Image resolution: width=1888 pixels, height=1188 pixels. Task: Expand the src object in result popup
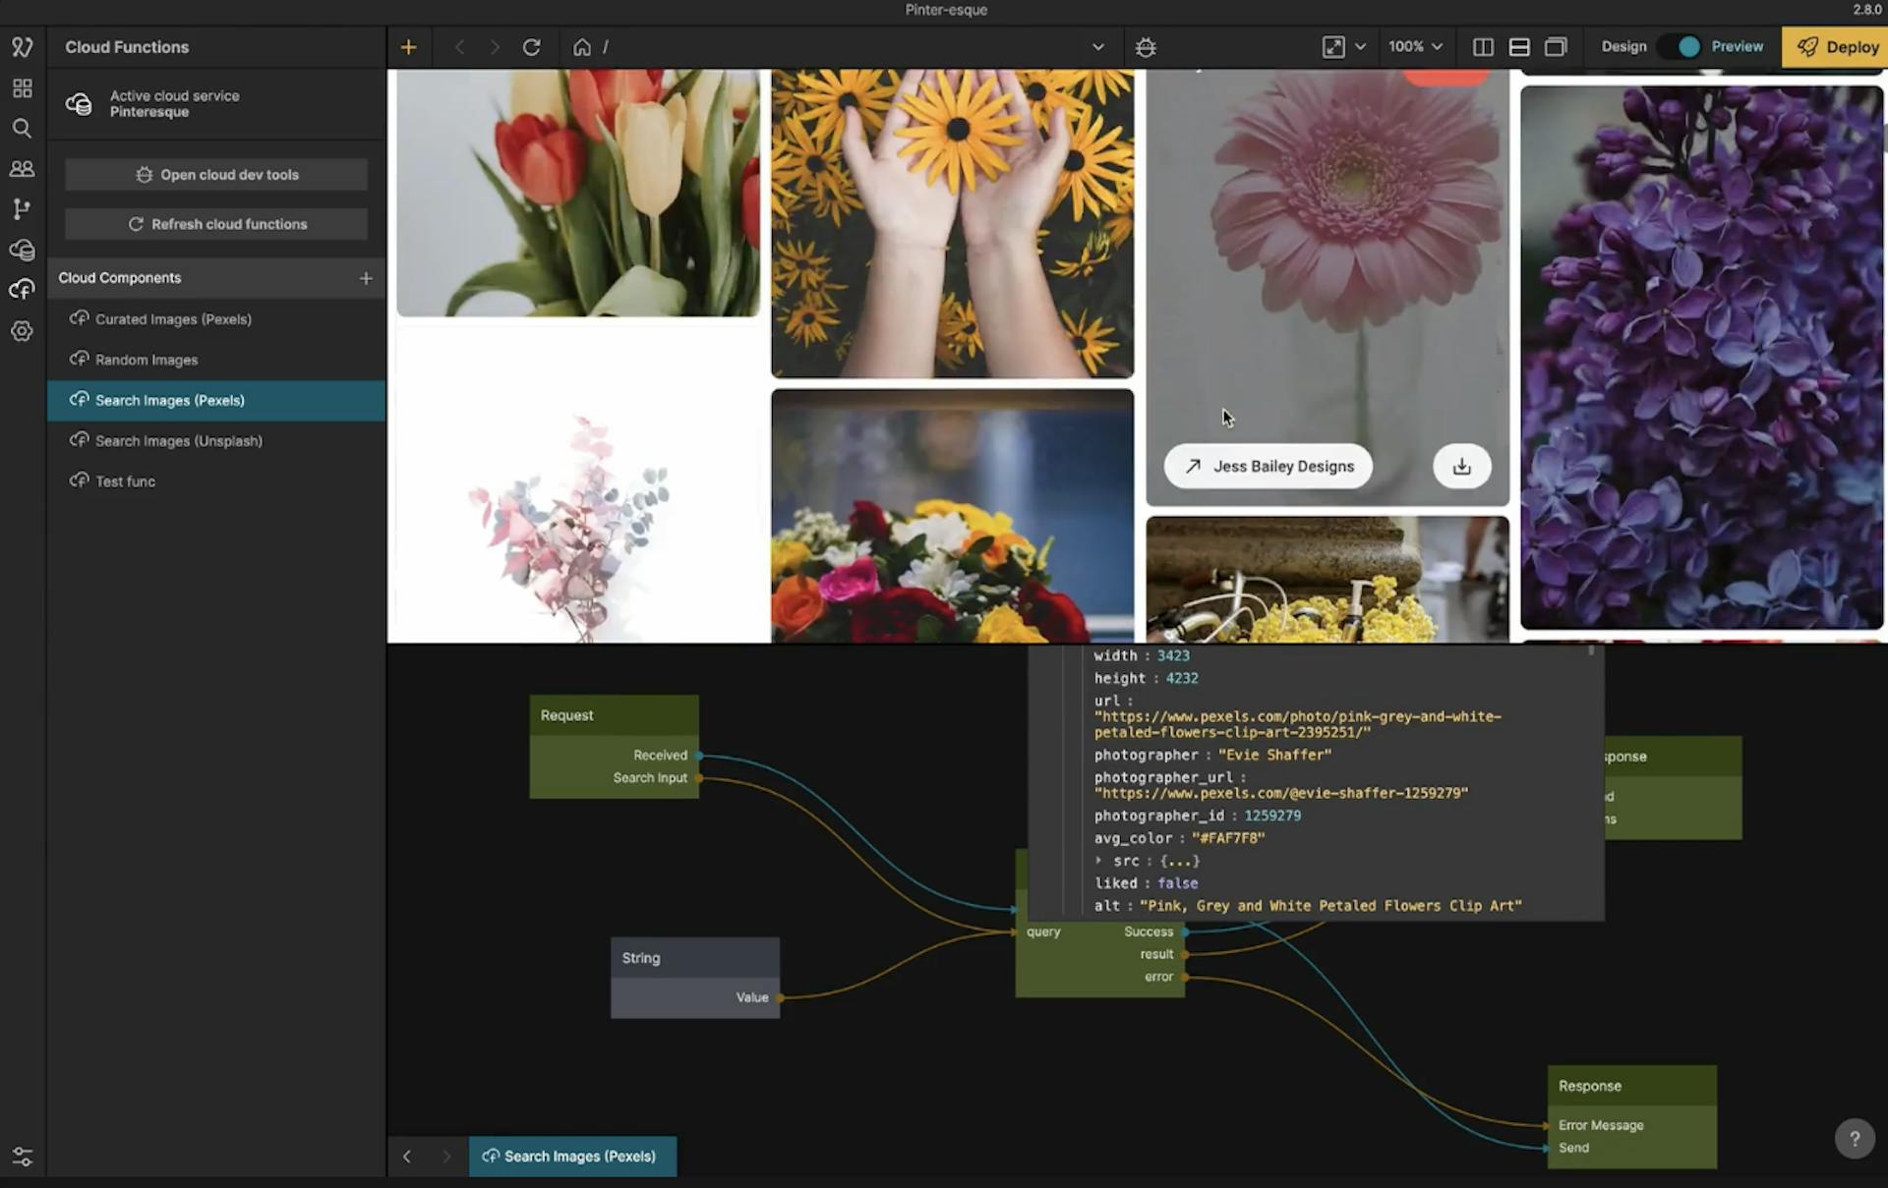point(1099,861)
